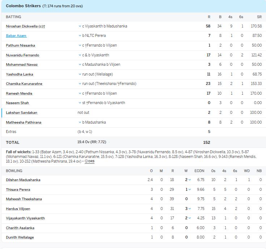Screen dimensions: 266x249
Task: Expand Matheesha Pathirana's dismissal details
Action: pos(80,122)
